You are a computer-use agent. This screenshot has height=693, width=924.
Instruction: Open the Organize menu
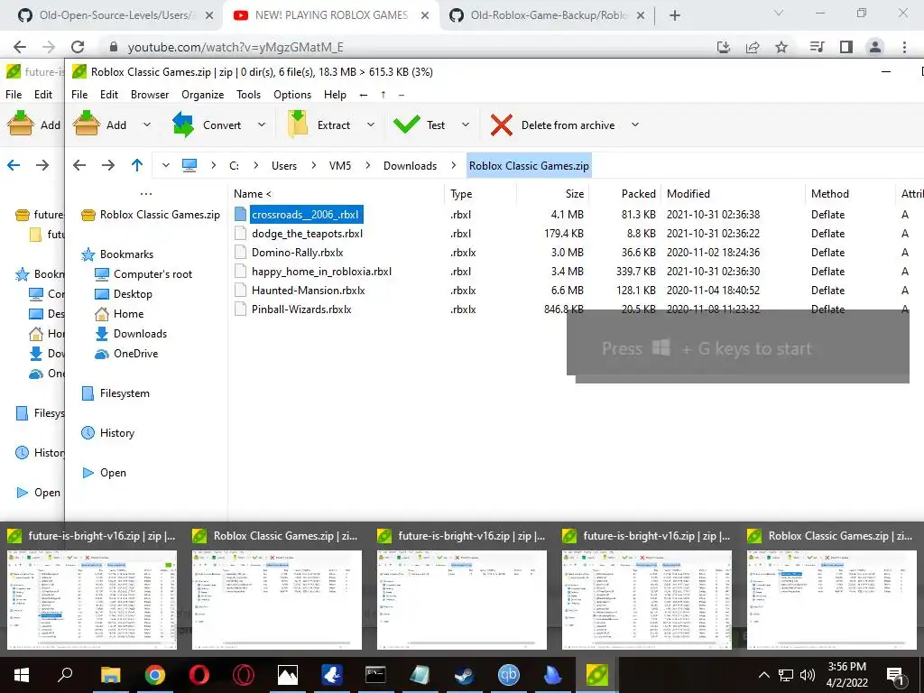pyautogui.click(x=203, y=94)
